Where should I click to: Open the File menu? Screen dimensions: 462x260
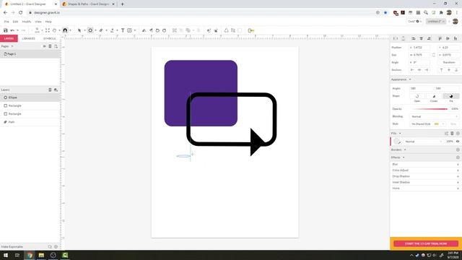6,22
